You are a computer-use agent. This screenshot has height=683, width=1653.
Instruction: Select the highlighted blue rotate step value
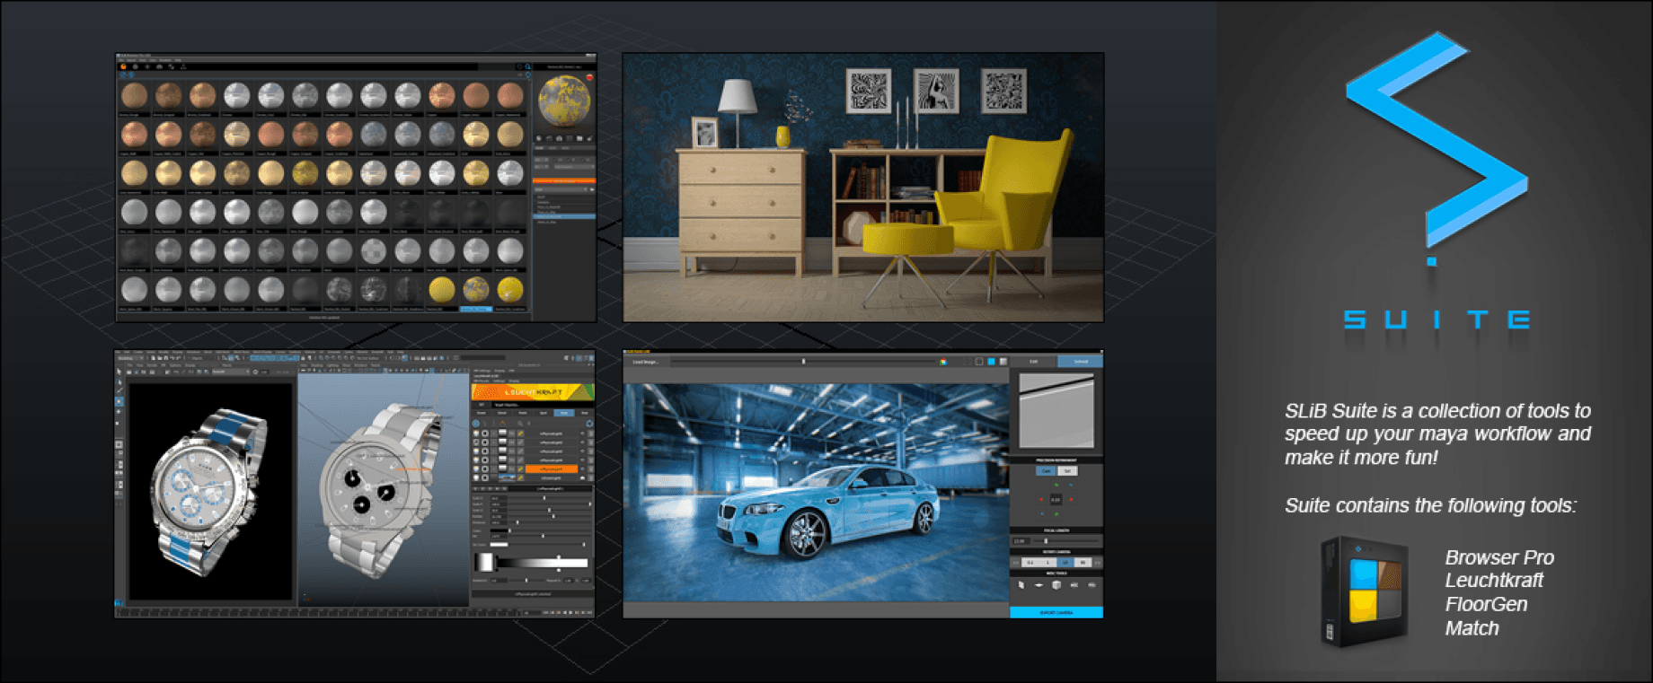1065,563
